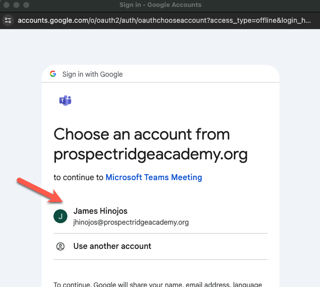The width and height of the screenshot is (320, 287).
Task: Click the person icon beside Use another account
Action: (x=60, y=246)
